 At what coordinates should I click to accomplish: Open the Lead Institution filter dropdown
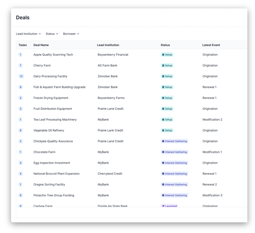tap(28, 34)
